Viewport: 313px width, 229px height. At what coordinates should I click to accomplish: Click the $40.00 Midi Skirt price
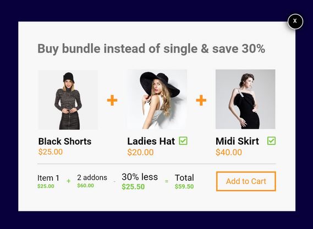tap(229, 152)
